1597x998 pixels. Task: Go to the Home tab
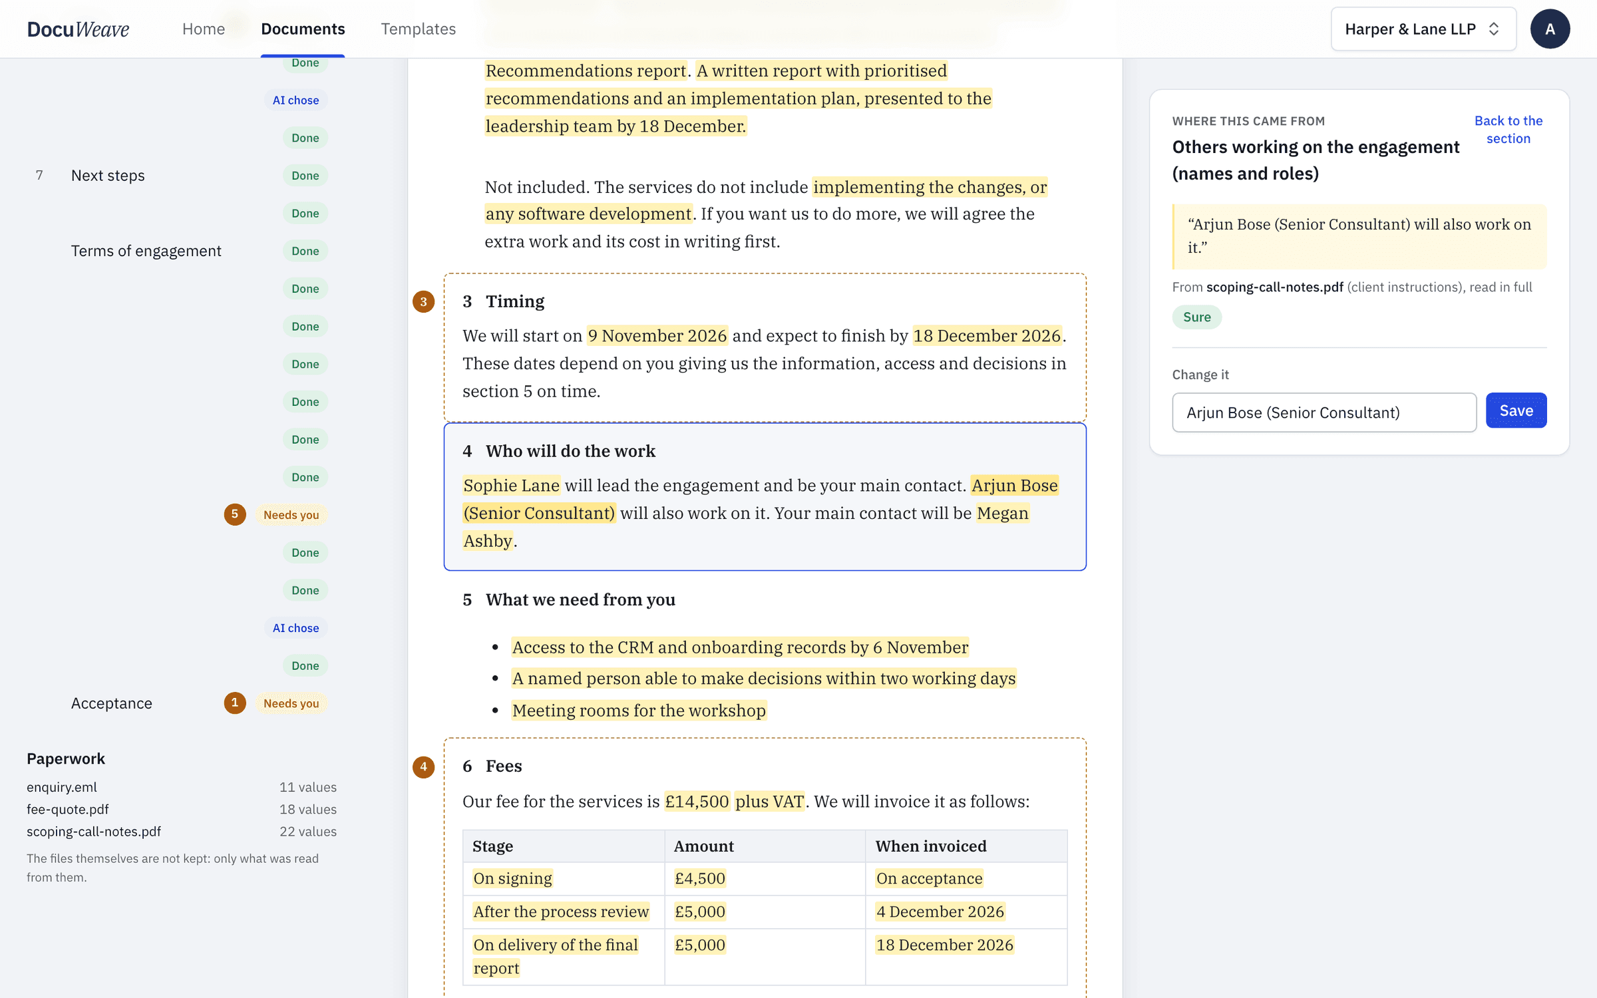(204, 29)
